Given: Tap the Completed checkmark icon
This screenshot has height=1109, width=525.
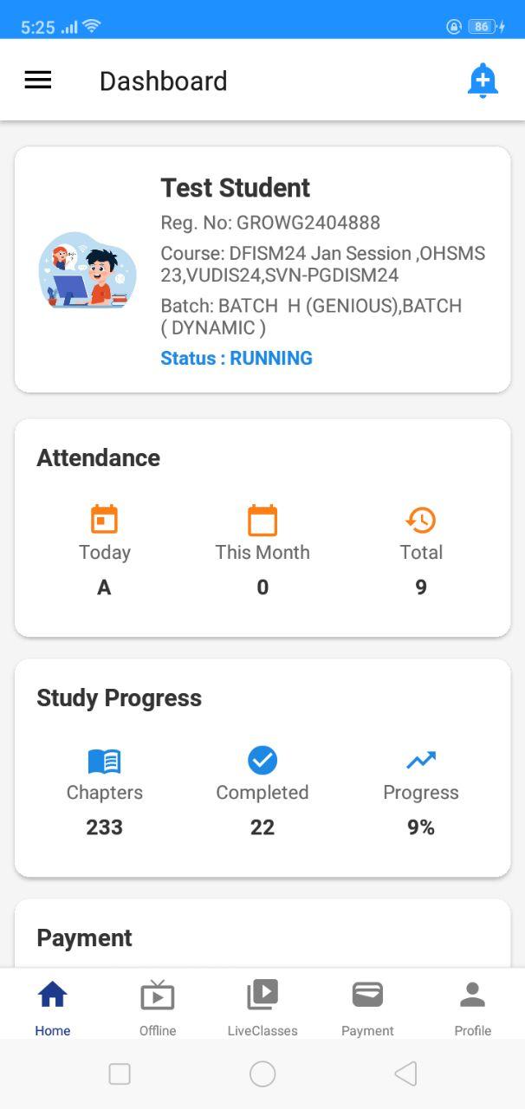Looking at the screenshot, I should click(x=262, y=761).
